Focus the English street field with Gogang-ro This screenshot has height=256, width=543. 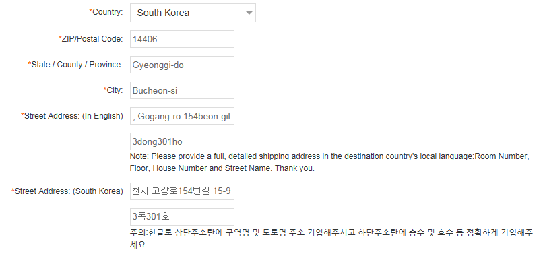182,116
